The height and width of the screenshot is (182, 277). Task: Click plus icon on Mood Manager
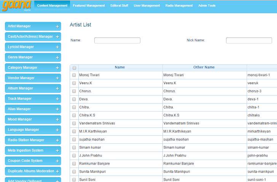pos(57,119)
